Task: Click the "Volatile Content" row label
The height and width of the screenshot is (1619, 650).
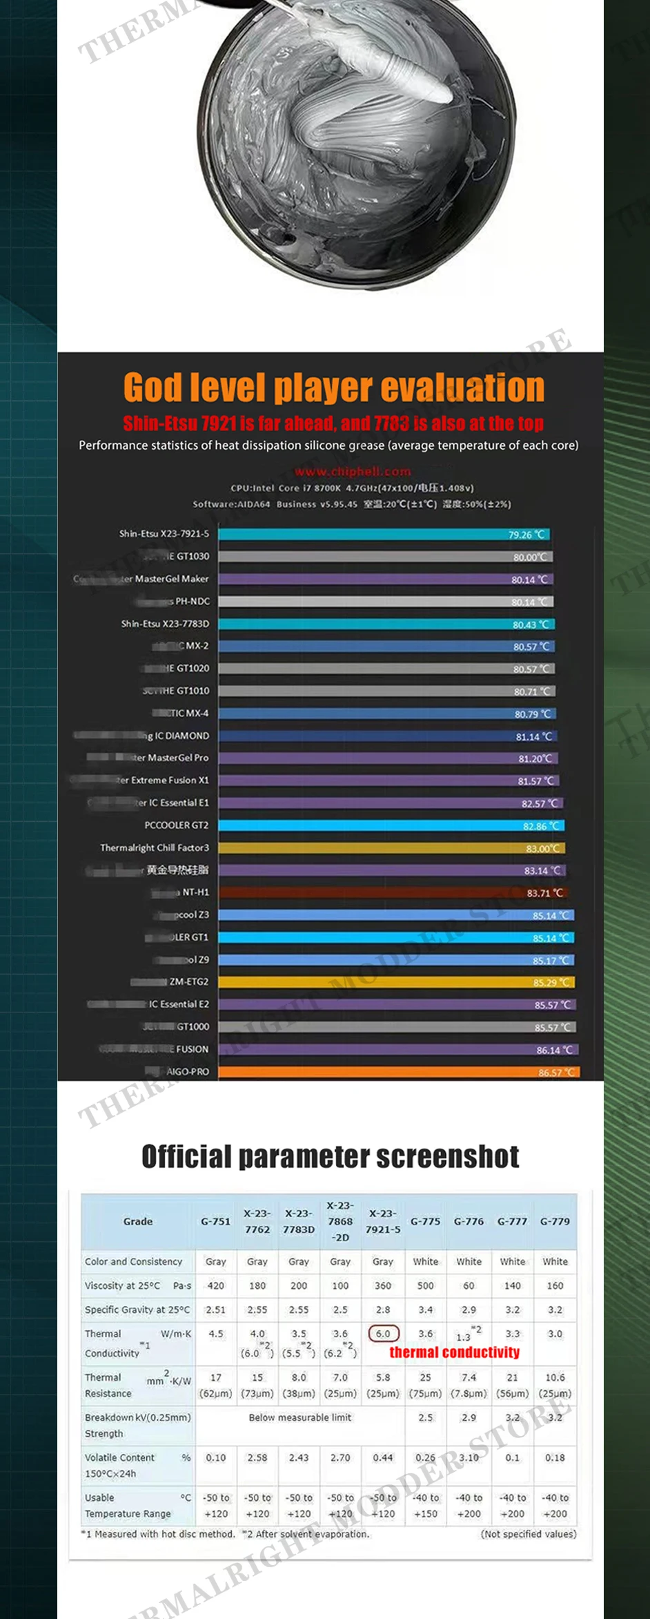Action: pyautogui.click(x=119, y=1457)
